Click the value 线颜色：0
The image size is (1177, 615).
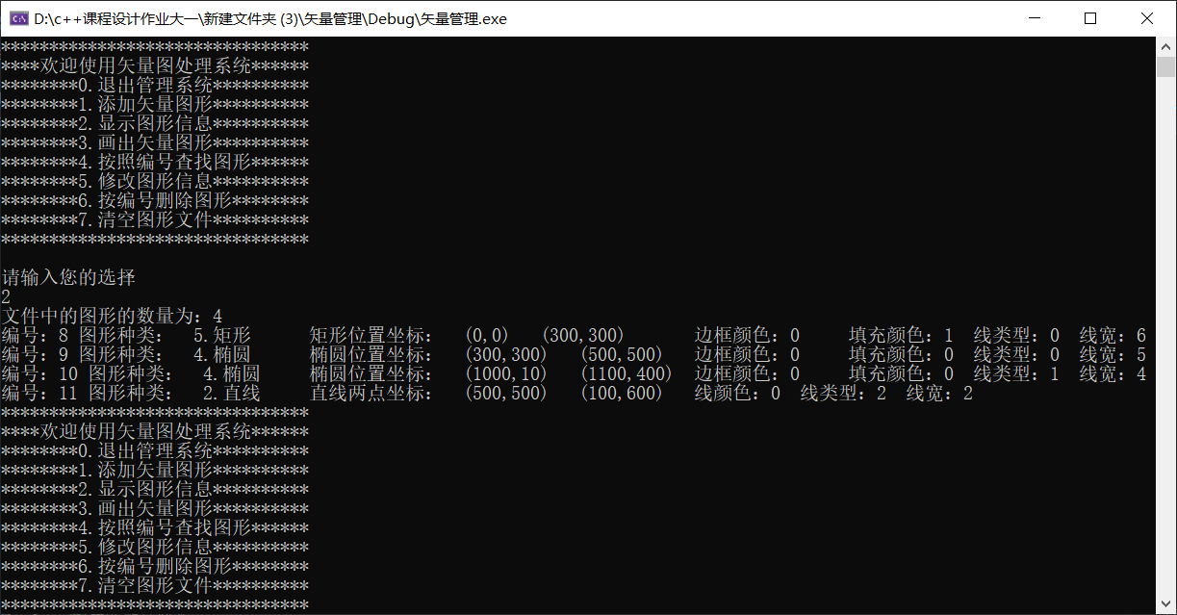point(737,394)
